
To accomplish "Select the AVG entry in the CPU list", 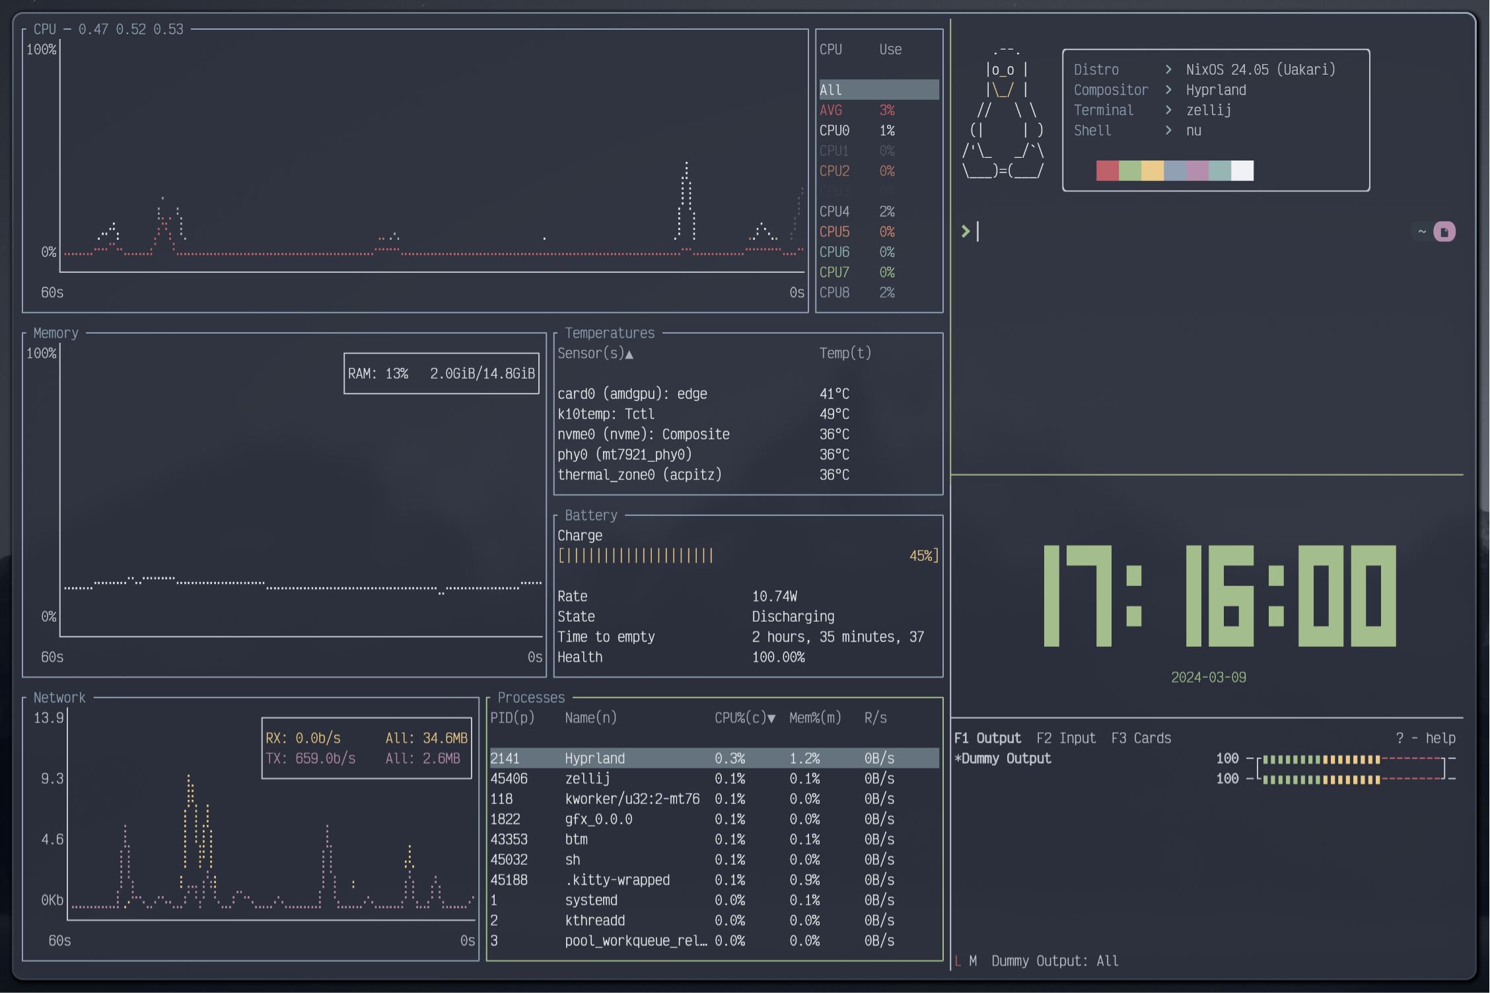I will pyautogui.click(x=831, y=110).
